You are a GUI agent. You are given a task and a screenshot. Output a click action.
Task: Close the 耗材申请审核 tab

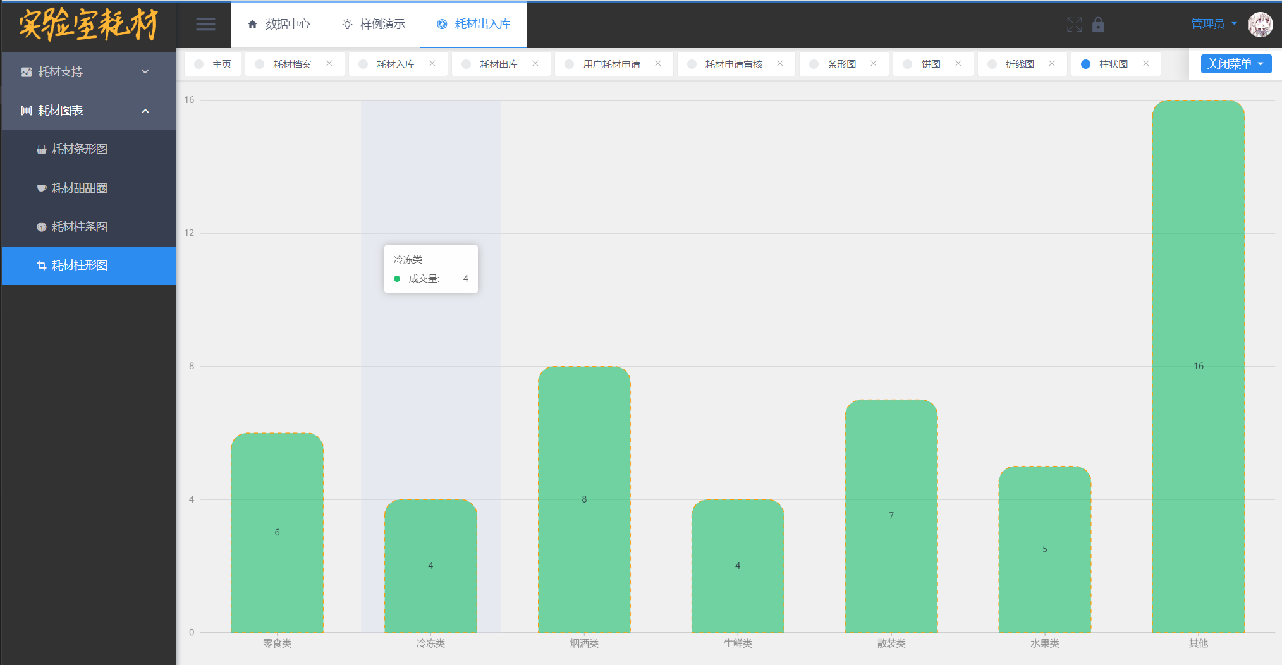[x=780, y=64]
